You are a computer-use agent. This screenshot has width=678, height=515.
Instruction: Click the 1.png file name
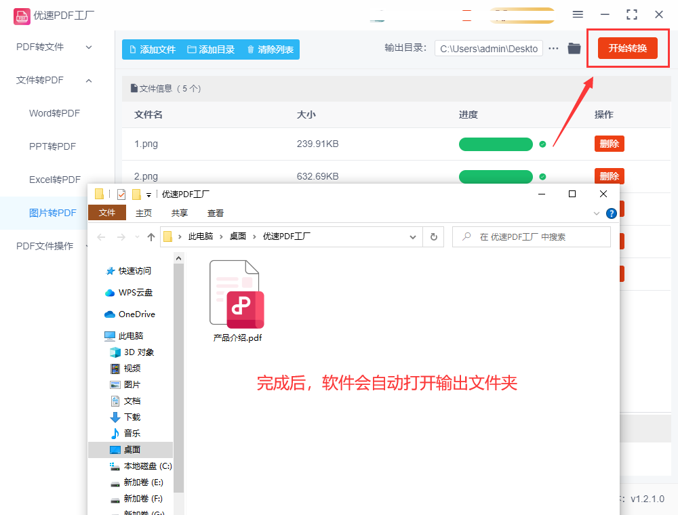[x=146, y=144]
